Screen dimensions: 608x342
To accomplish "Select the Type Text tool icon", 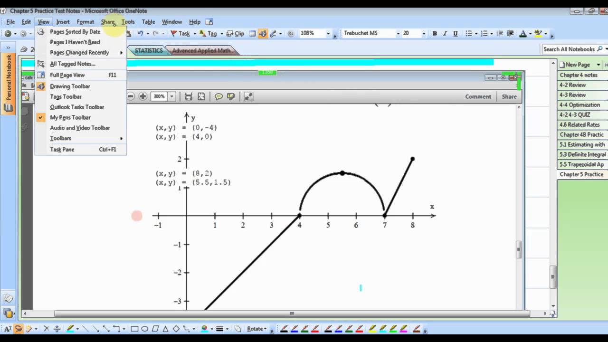I will click(8, 329).
